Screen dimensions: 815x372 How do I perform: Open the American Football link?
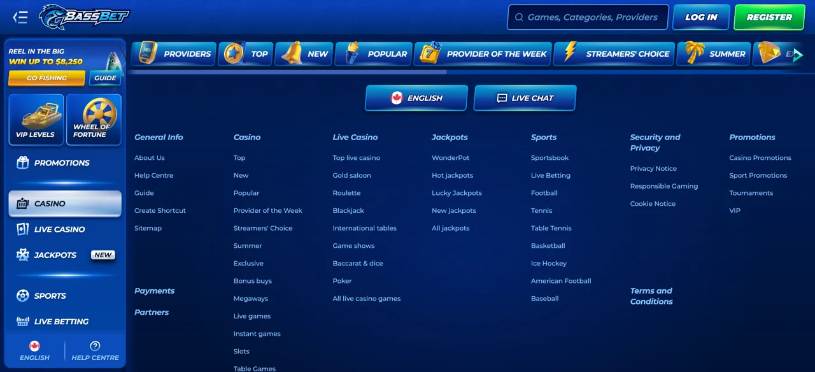click(x=561, y=281)
